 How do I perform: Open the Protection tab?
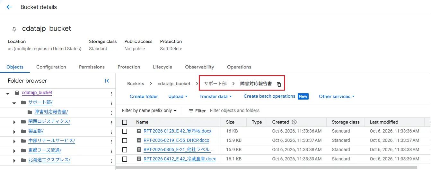[129, 67]
